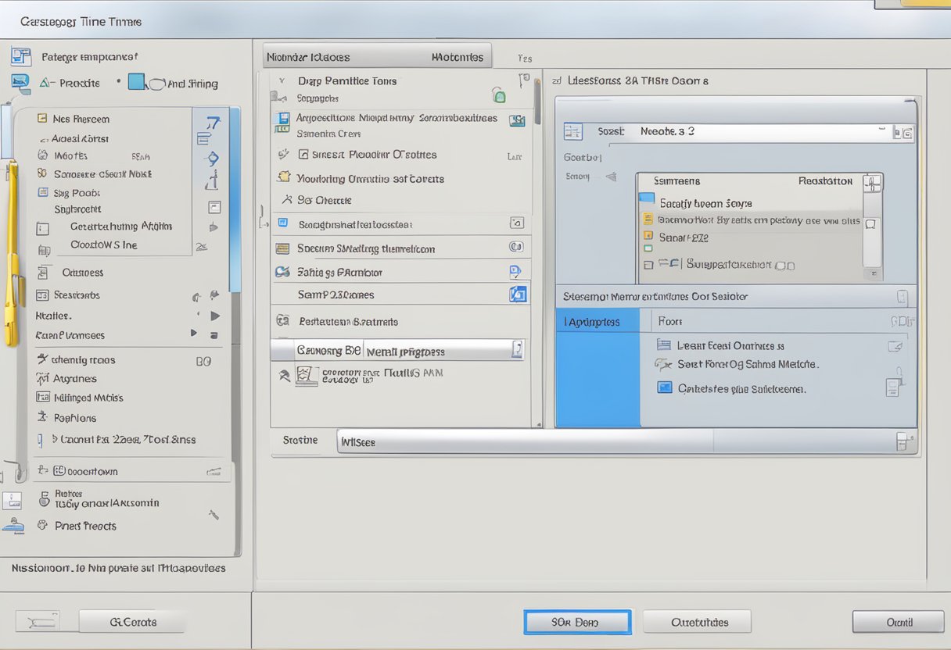Check the small box next to Sanar-E72 entry
This screenshot has height=650, width=951.
[x=648, y=235]
